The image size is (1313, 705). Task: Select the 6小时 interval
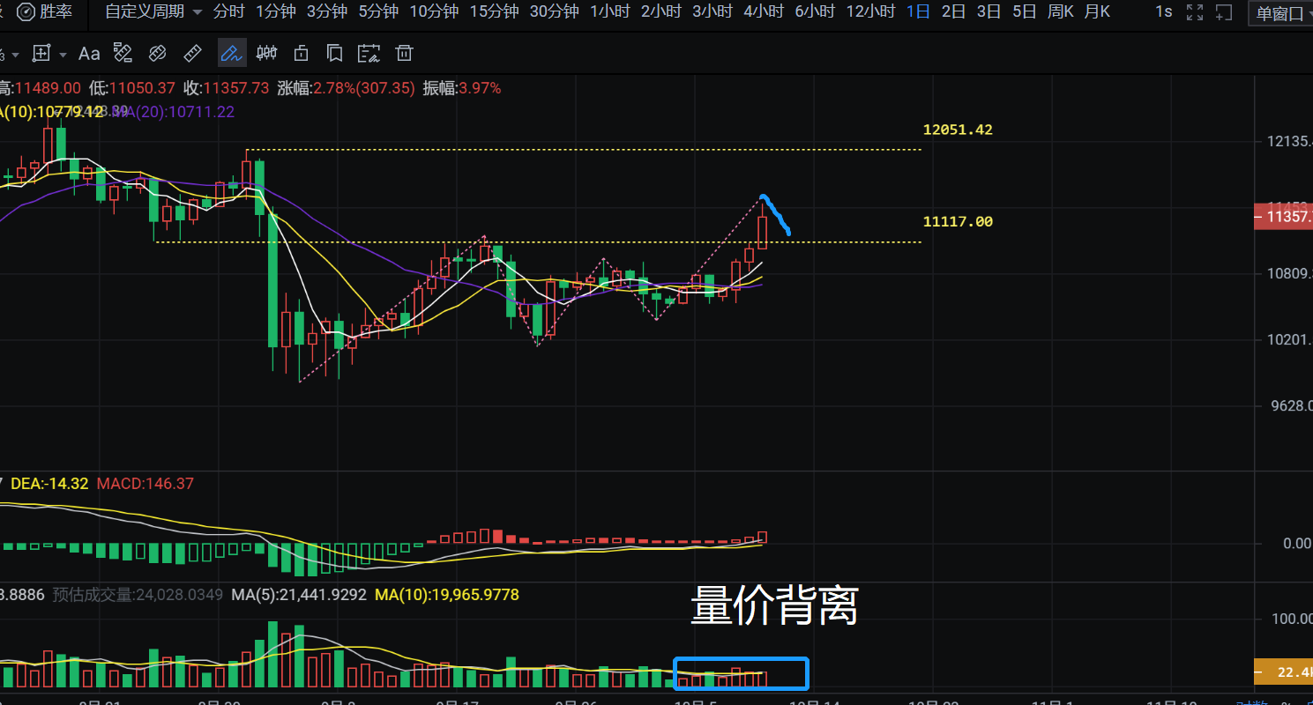click(x=815, y=11)
